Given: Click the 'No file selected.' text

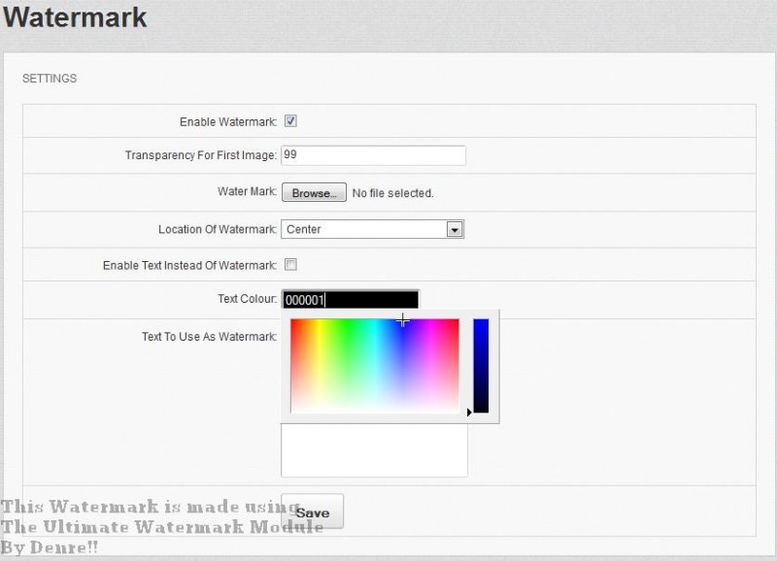Looking at the screenshot, I should click(392, 193).
